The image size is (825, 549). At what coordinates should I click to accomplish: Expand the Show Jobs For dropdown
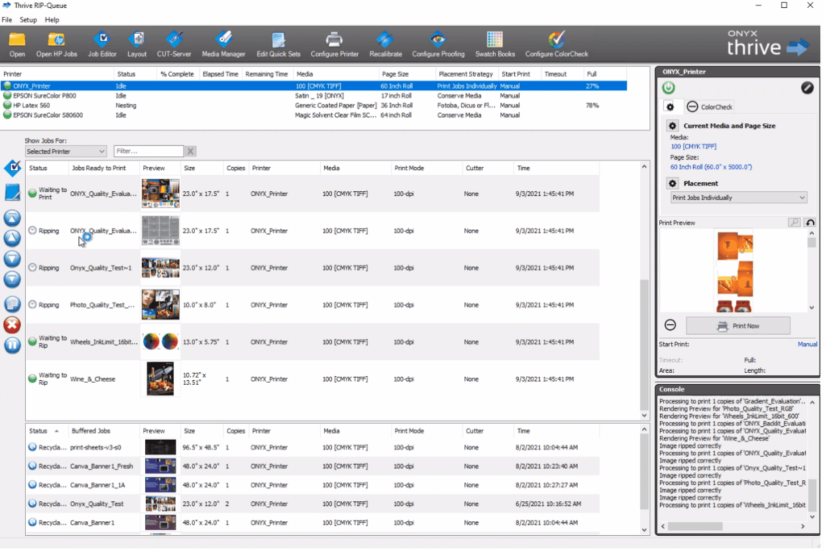[65, 152]
